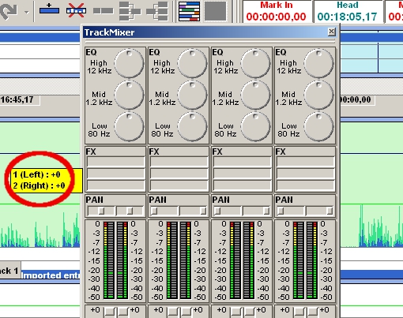Image resolution: width=403 pixels, height=318 pixels.
Task: Click right gain fader thumb, fourth channel
Action: (x=313, y=312)
